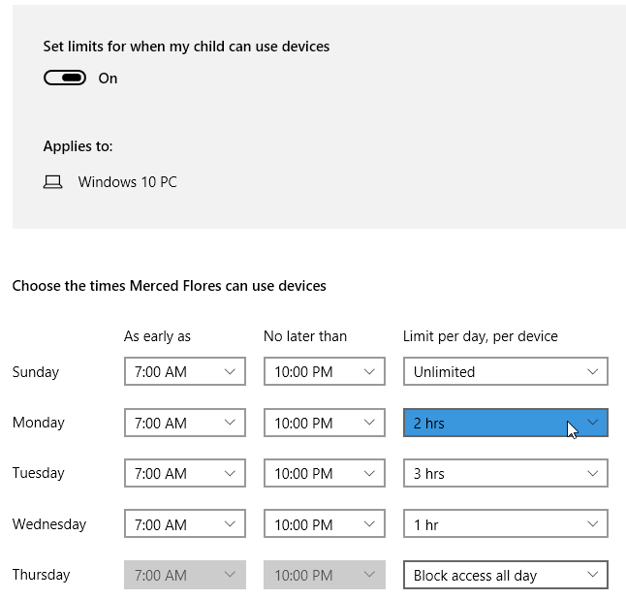This screenshot has height=599, width=626.
Task: Click the Windows 10 PC device label
Action: 127,182
